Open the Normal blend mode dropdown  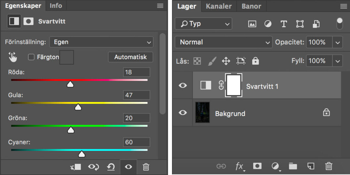coord(223,42)
